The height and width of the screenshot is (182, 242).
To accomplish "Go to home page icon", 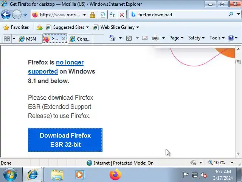I will click(112, 38).
